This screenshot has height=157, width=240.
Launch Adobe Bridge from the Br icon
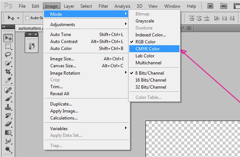pos(211,6)
